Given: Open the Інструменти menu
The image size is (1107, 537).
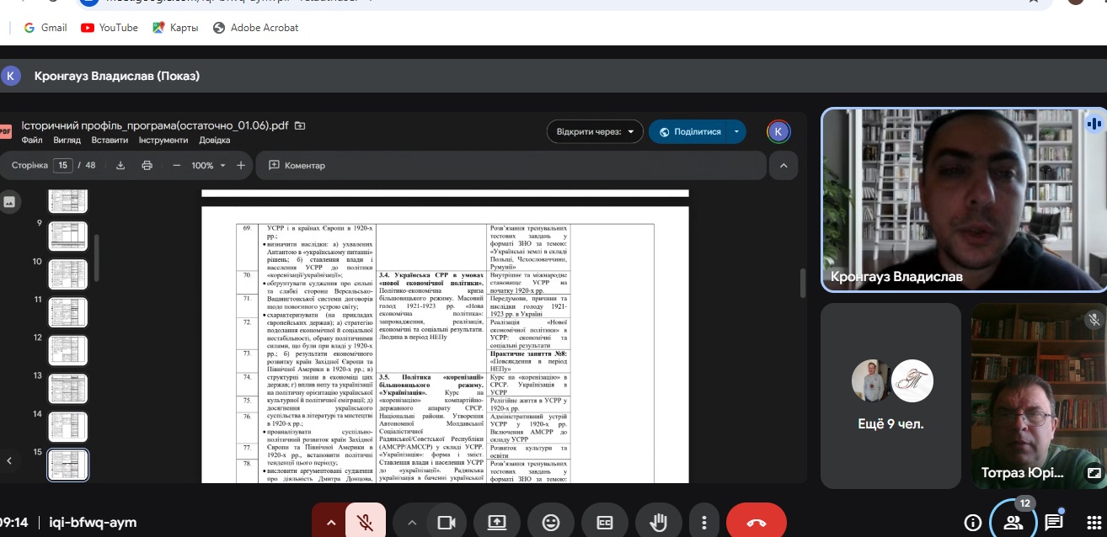Looking at the screenshot, I should coord(163,141).
